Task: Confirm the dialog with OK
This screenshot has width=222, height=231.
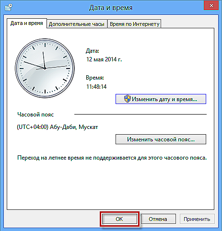Action: [119, 219]
